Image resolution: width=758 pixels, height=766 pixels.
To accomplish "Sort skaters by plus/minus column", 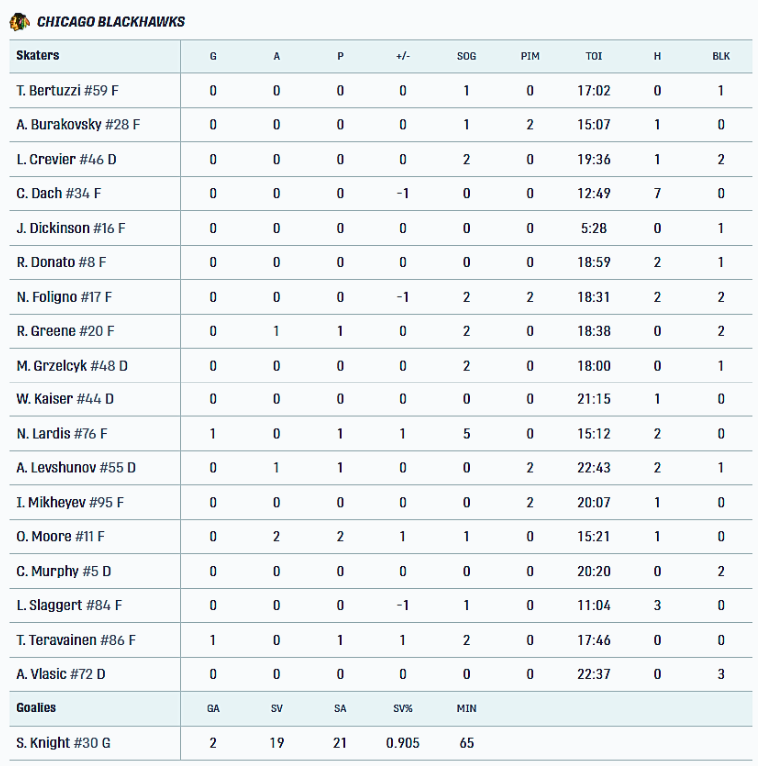I will [x=402, y=56].
